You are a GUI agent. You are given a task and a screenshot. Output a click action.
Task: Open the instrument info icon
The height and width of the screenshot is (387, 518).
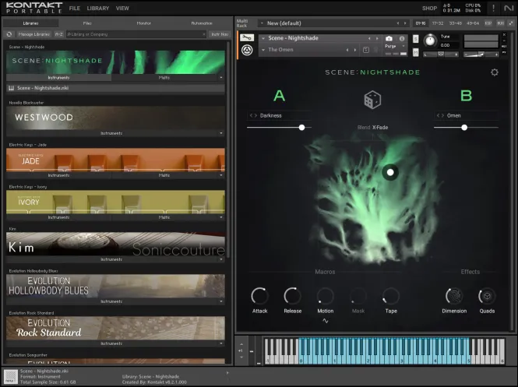(402, 38)
